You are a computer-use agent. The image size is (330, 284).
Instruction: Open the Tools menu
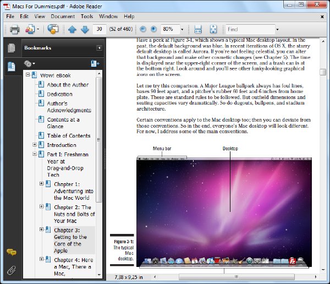coord(87,17)
